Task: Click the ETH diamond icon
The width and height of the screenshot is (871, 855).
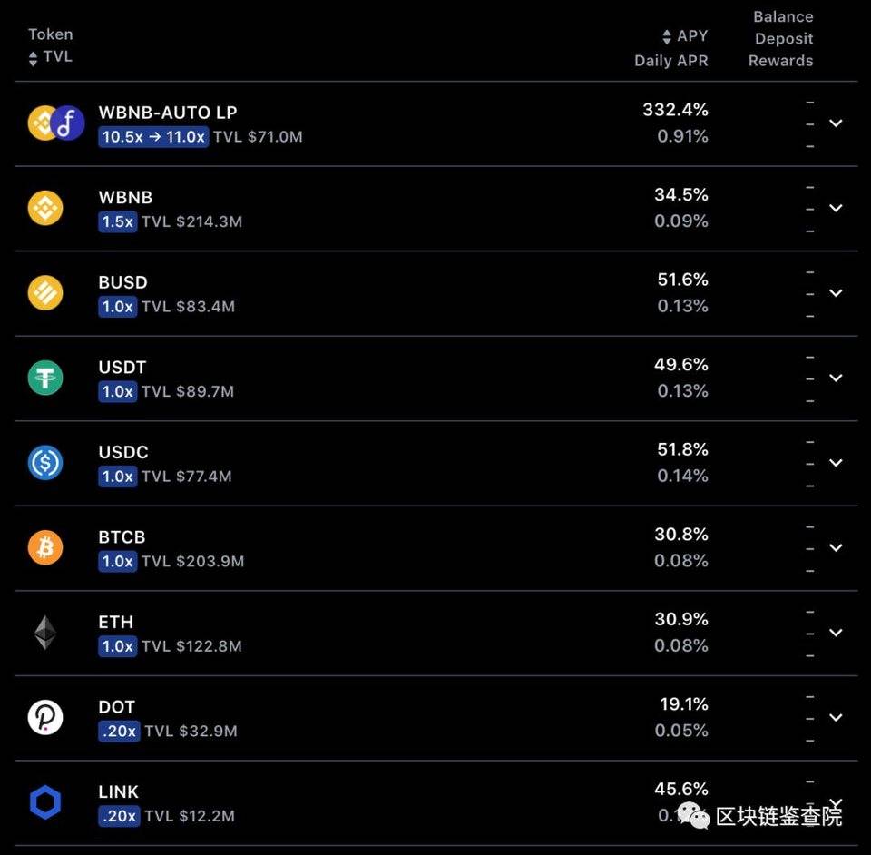Action: coord(45,633)
